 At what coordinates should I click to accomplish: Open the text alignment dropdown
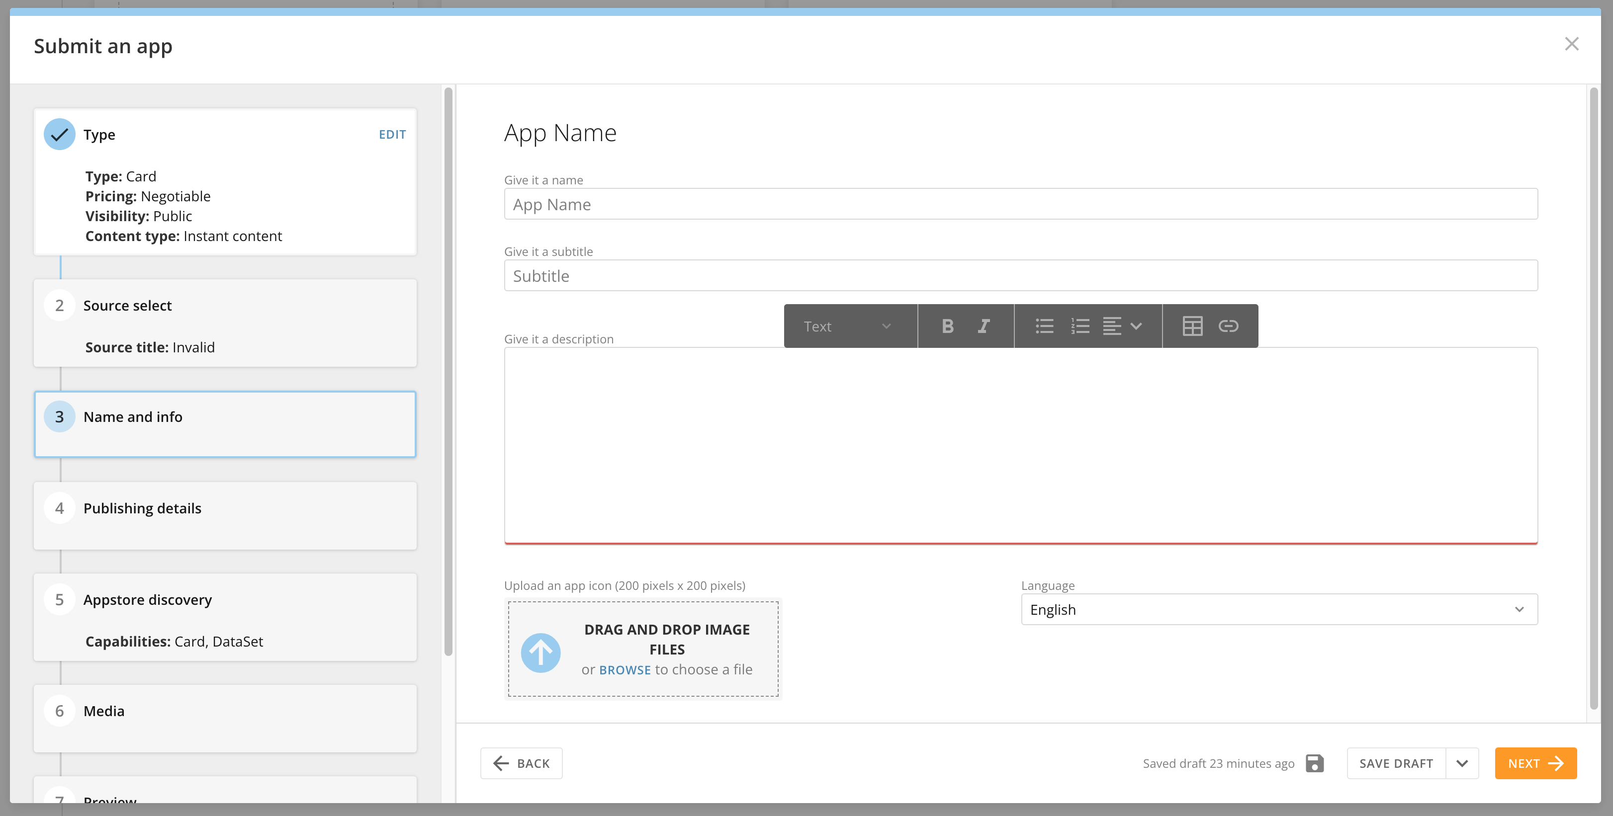point(1122,326)
